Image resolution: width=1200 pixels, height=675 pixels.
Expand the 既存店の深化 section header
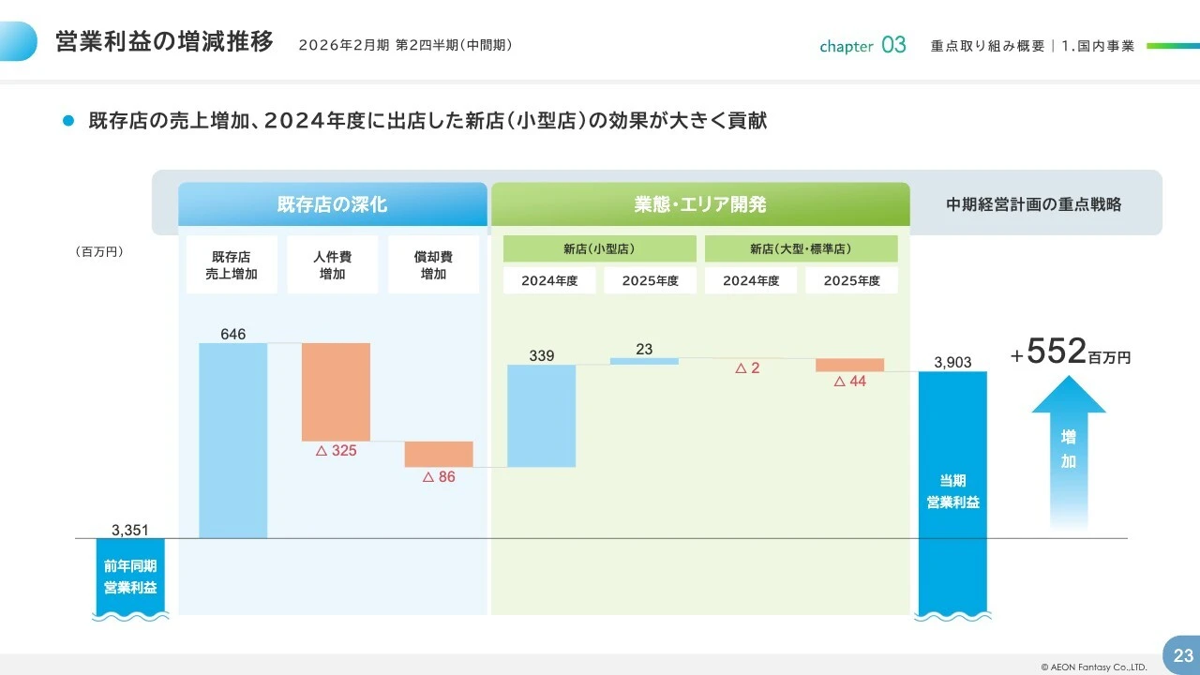coord(332,203)
